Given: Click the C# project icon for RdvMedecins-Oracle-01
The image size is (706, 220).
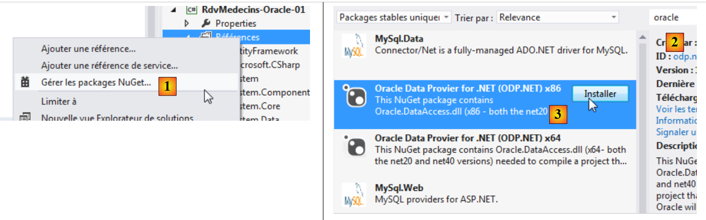Looking at the screenshot, I should coord(192,10).
